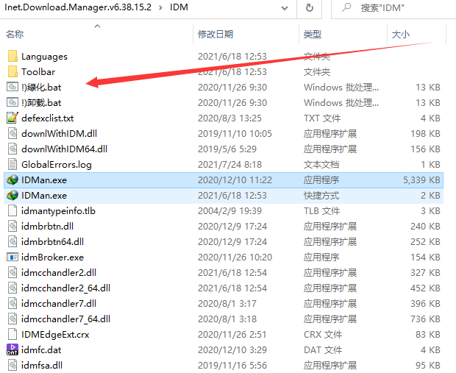Image resolution: width=456 pixels, height=373 pixels.
Task: Select the idmcchandler7_64.dll file icon
Action: click(13, 319)
